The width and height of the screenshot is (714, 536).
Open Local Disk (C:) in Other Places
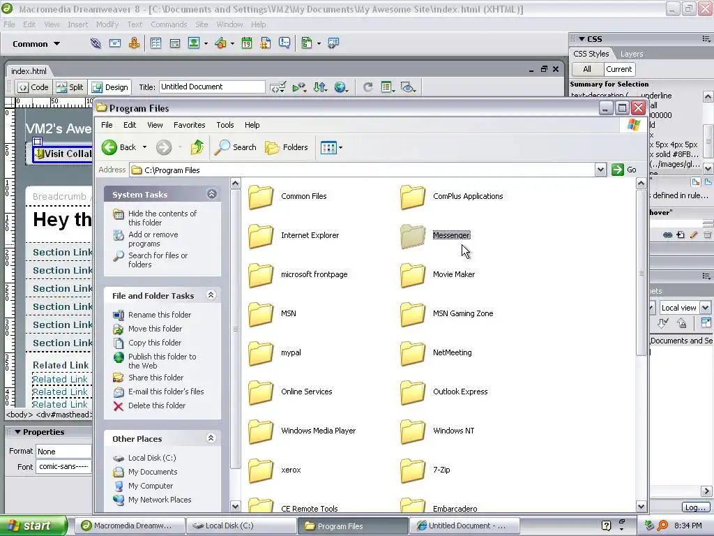pos(151,458)
